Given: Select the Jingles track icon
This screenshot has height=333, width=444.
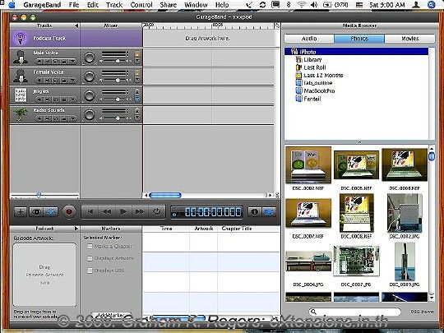Looking at the screenshot, I should pos(21,95).
